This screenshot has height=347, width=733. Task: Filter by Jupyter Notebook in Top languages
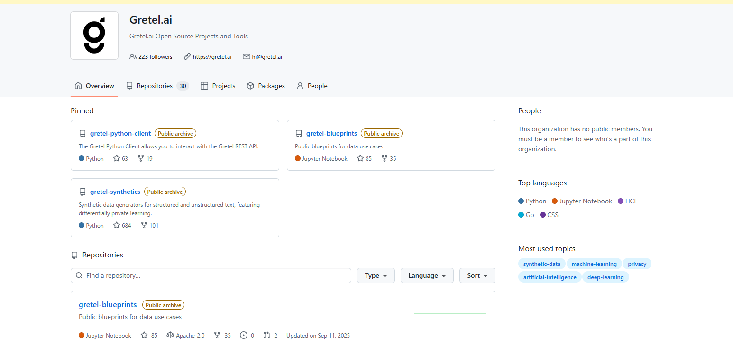tap(582, 201)
